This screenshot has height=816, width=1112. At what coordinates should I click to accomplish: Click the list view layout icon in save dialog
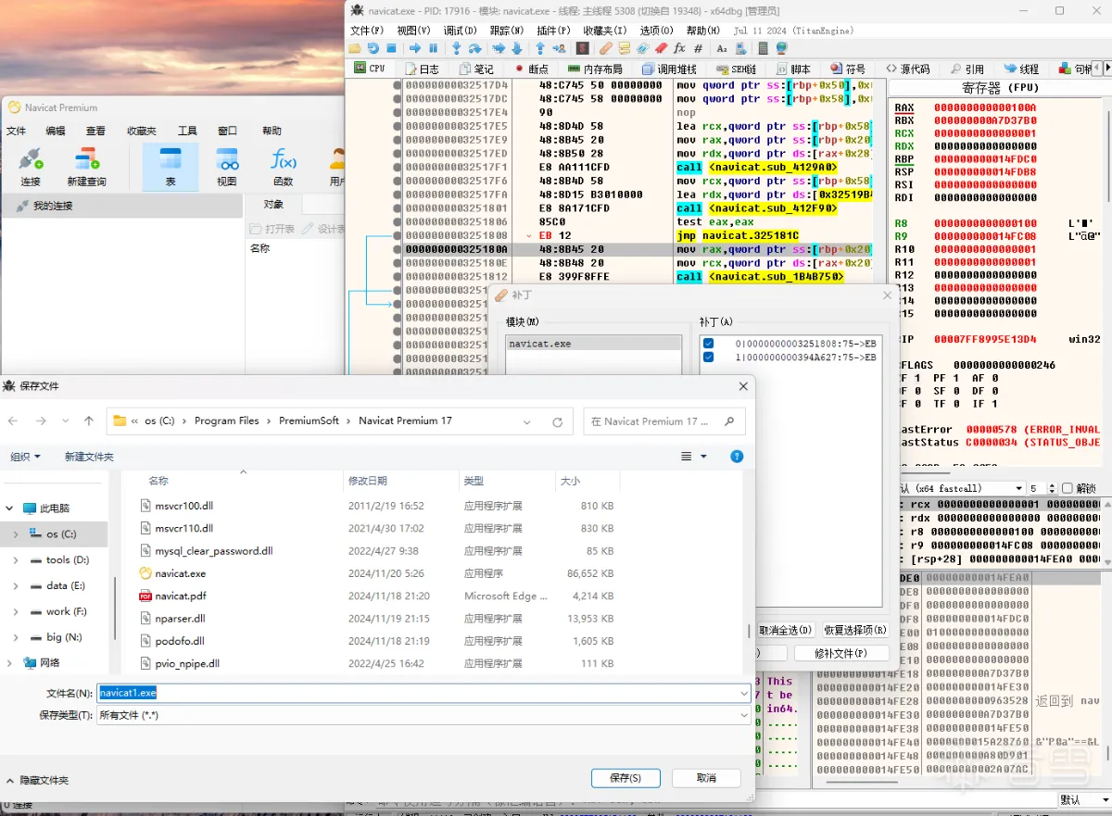(x=687, y=457)
